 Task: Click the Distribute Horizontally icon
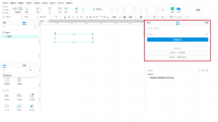point(157,9)
